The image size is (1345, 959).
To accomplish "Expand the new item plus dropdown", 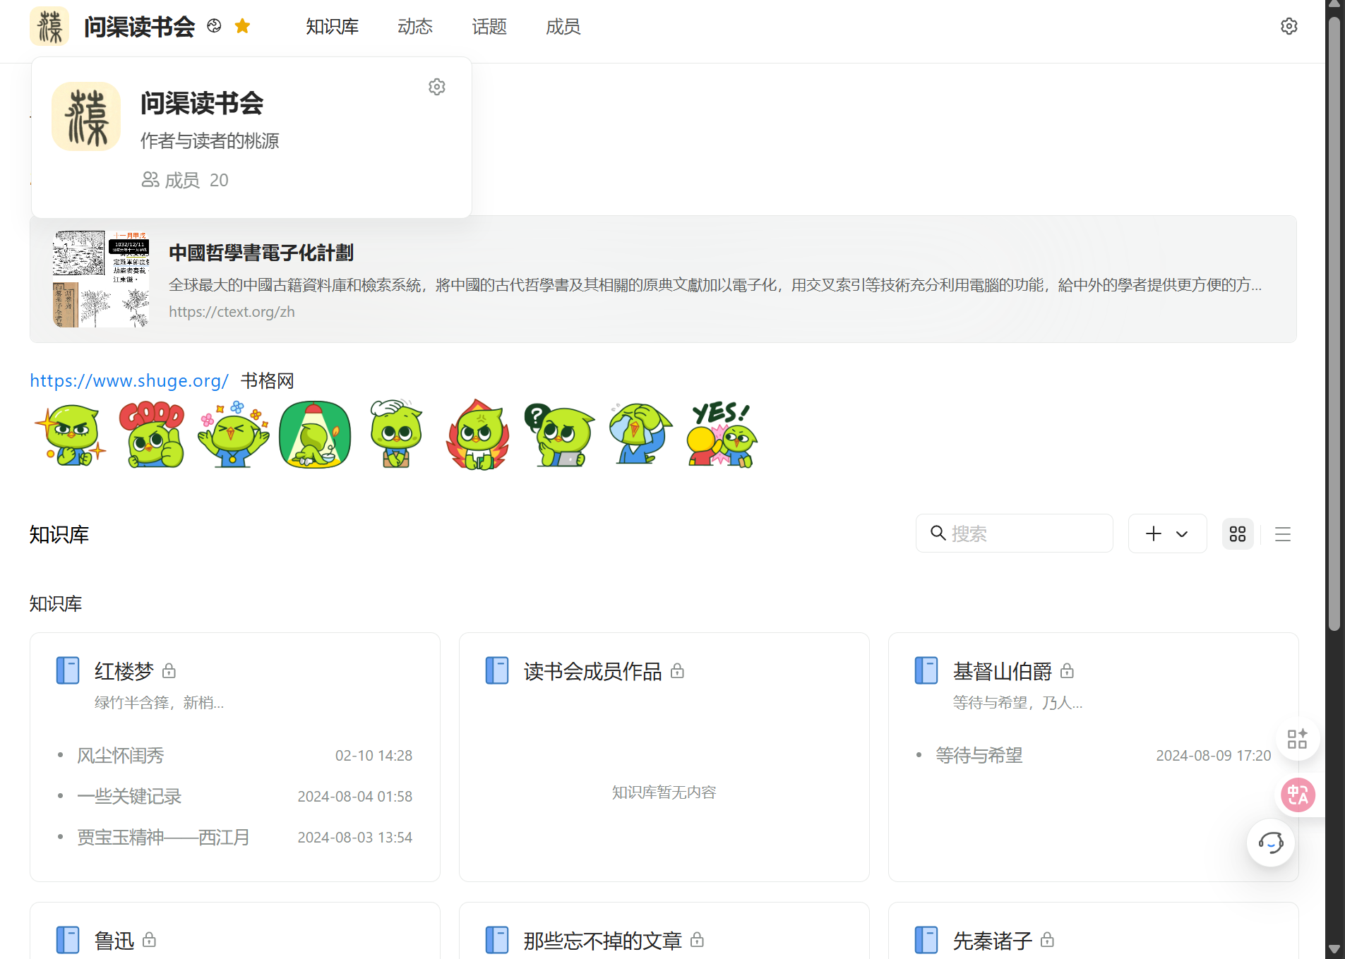I will 1167,534.
